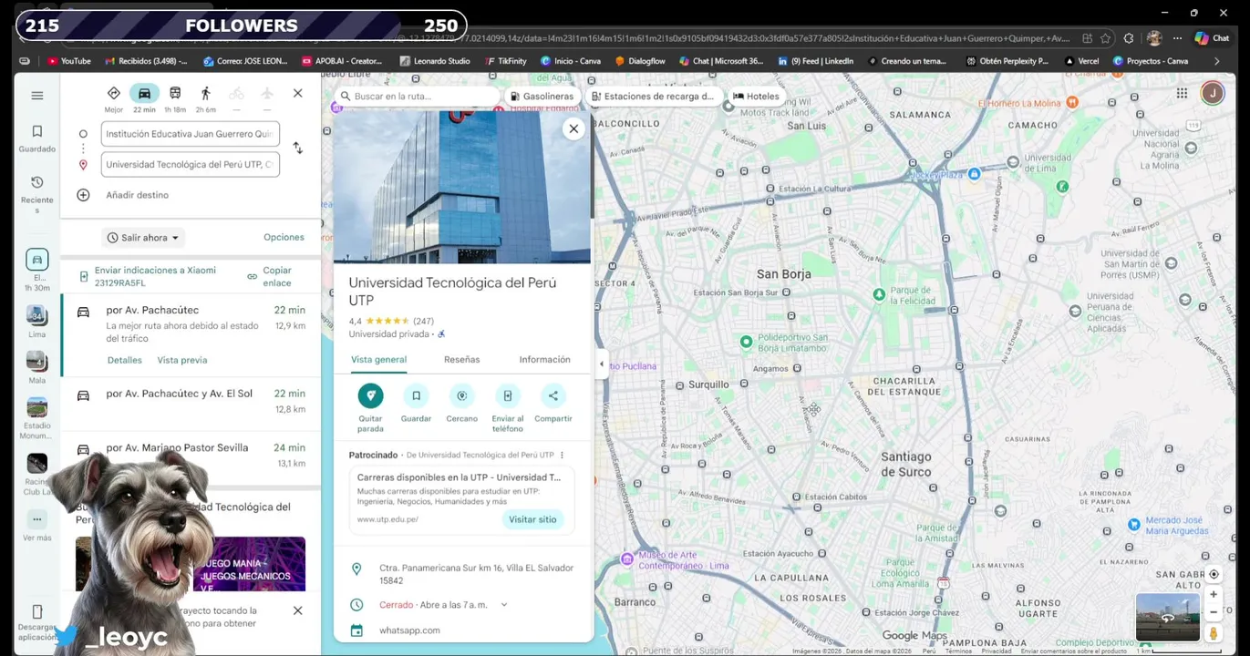
Task: Click the Visitar sitio button
Action: click(532, 519)
